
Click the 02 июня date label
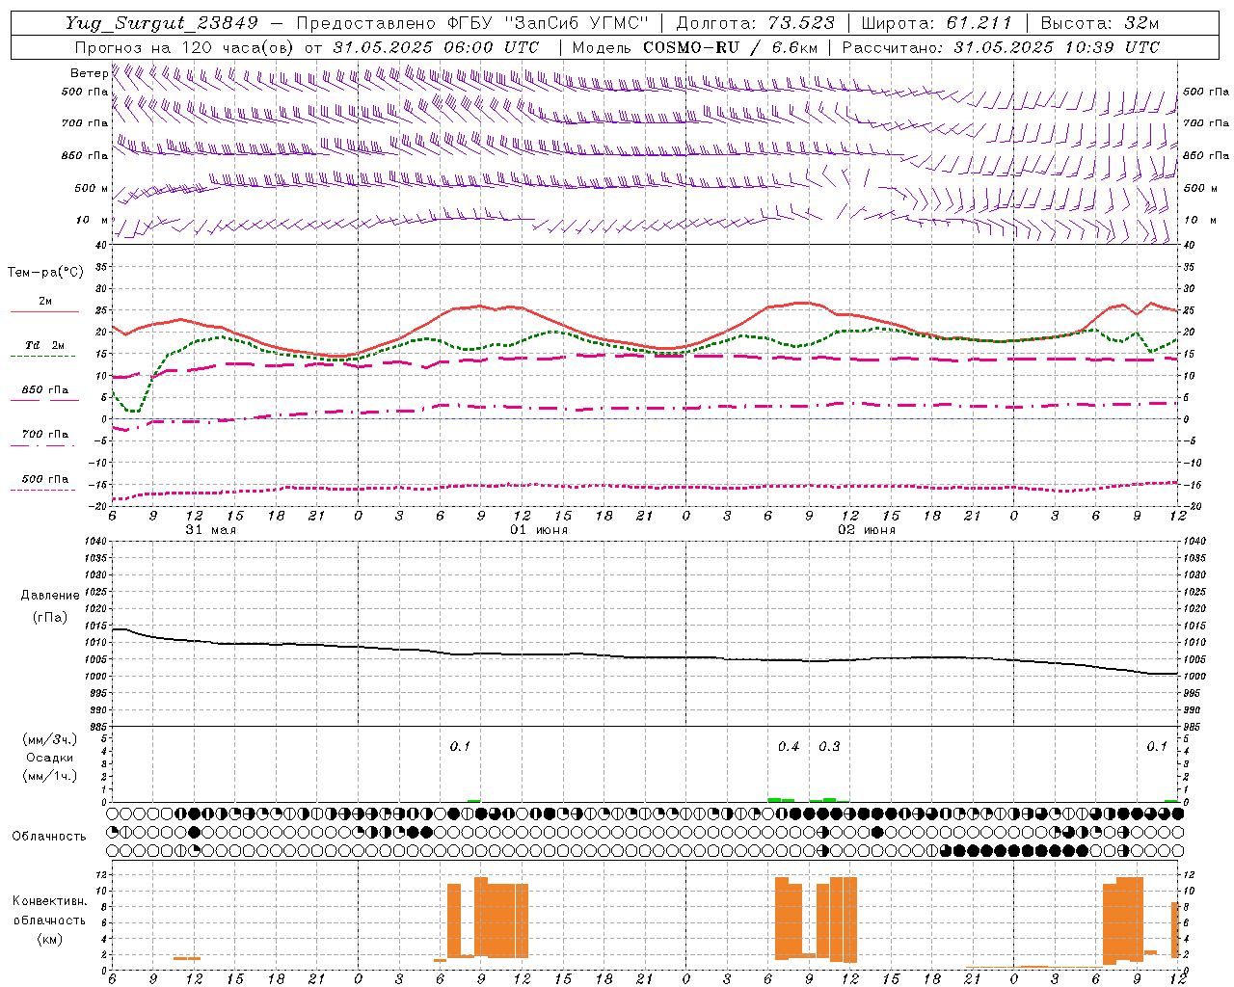[x=867, y=530]
